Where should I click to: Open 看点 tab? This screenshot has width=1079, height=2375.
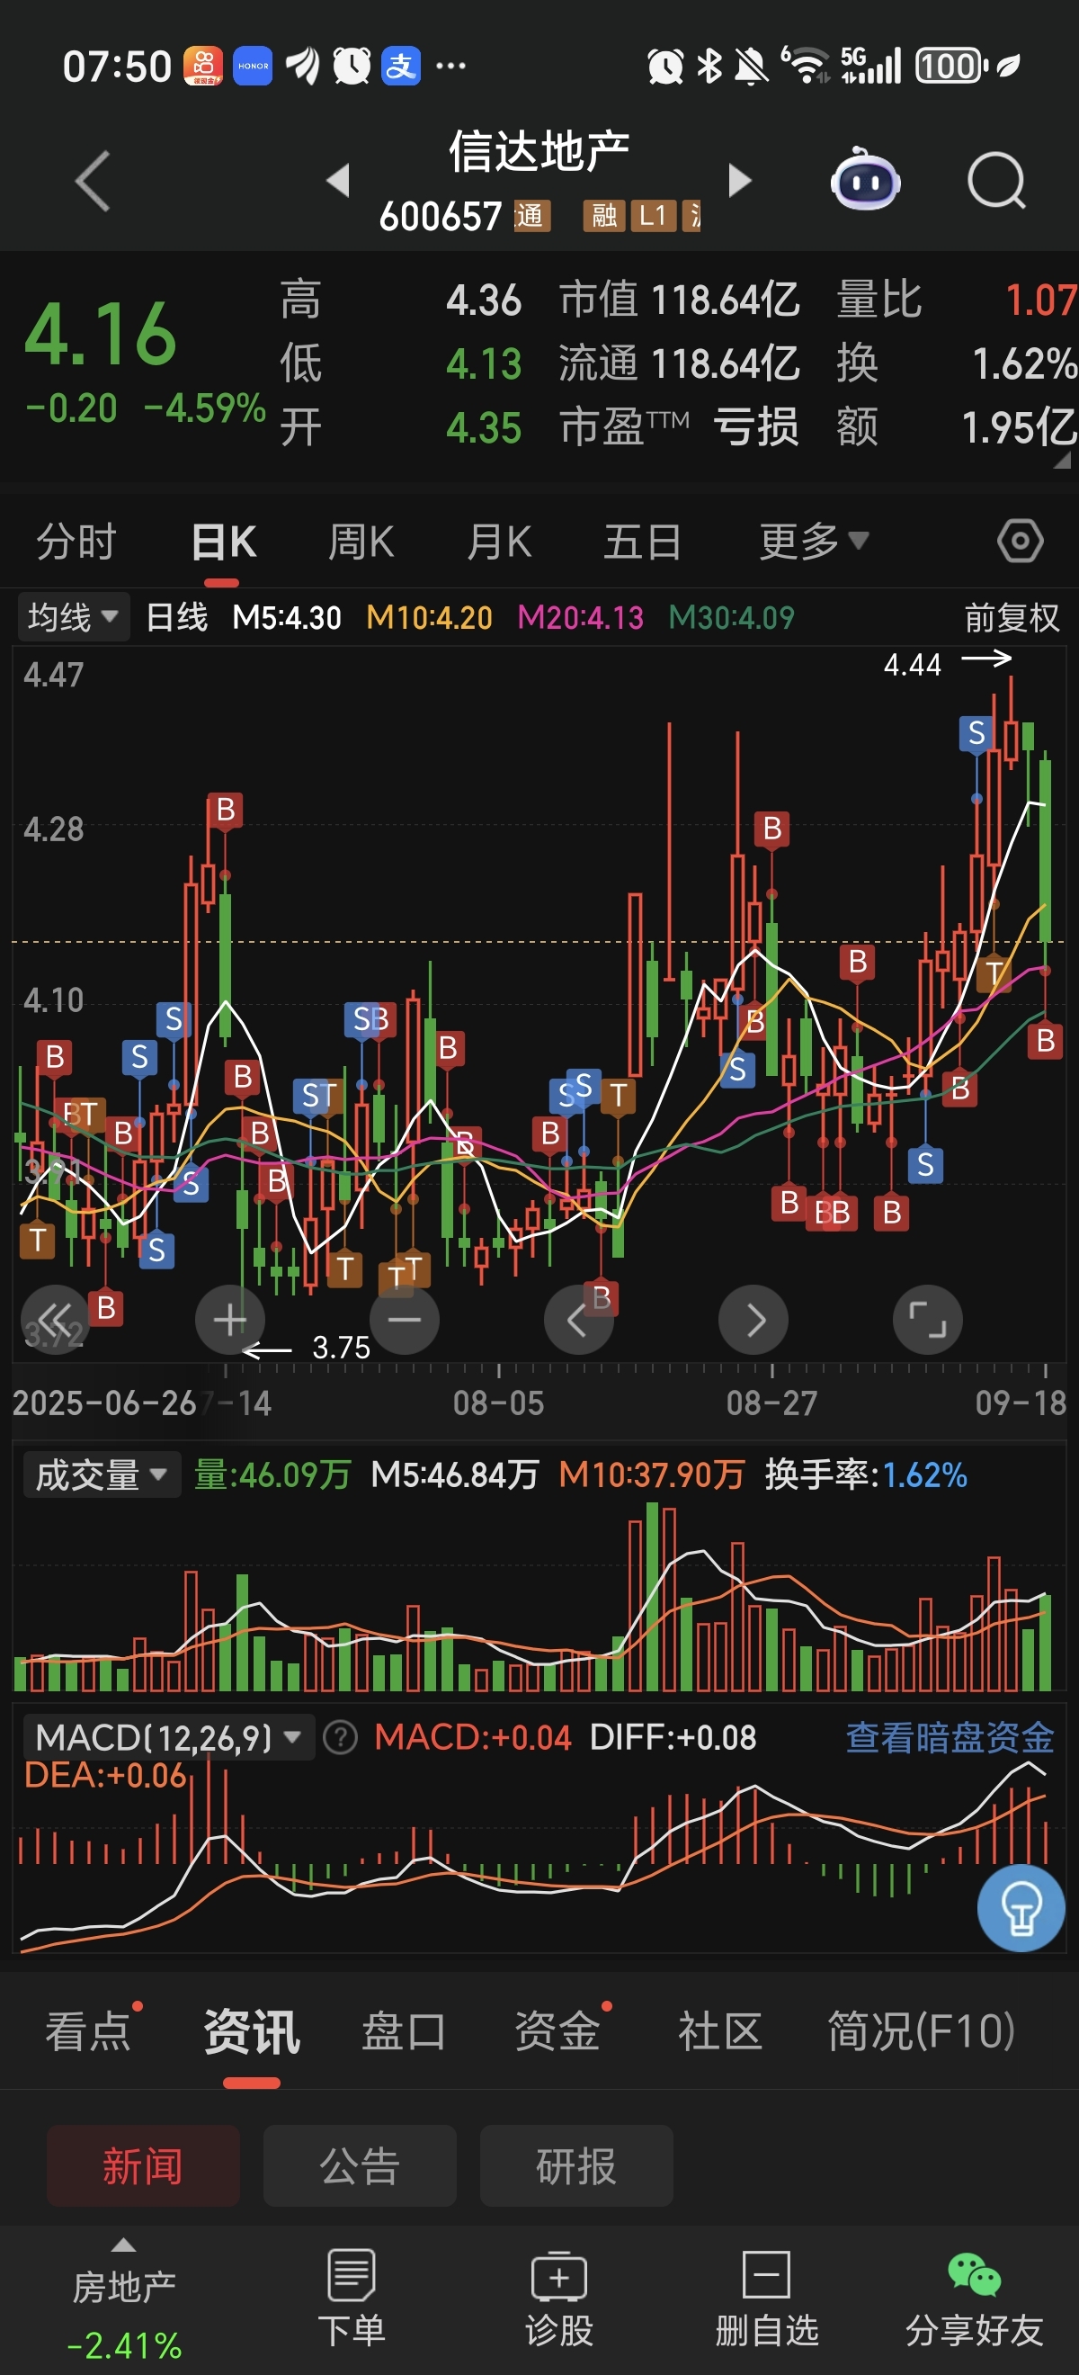(88, 2032)
